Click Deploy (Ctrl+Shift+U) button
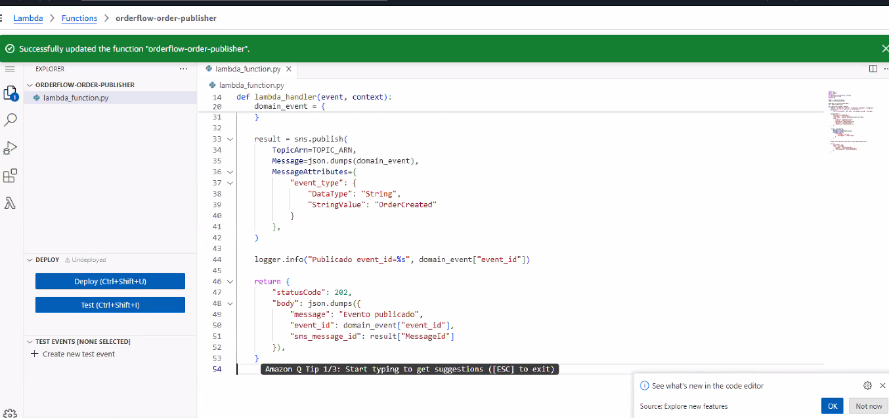The image size is (889, 418). (x=110, y=281)
